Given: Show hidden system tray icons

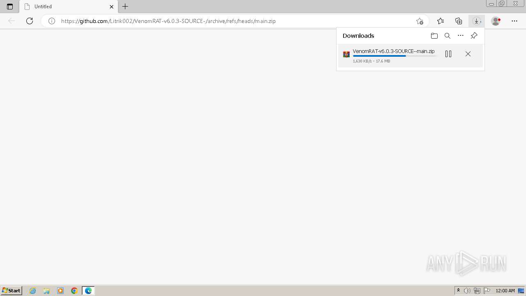Looking at the screenshot, I should (459, 291).
